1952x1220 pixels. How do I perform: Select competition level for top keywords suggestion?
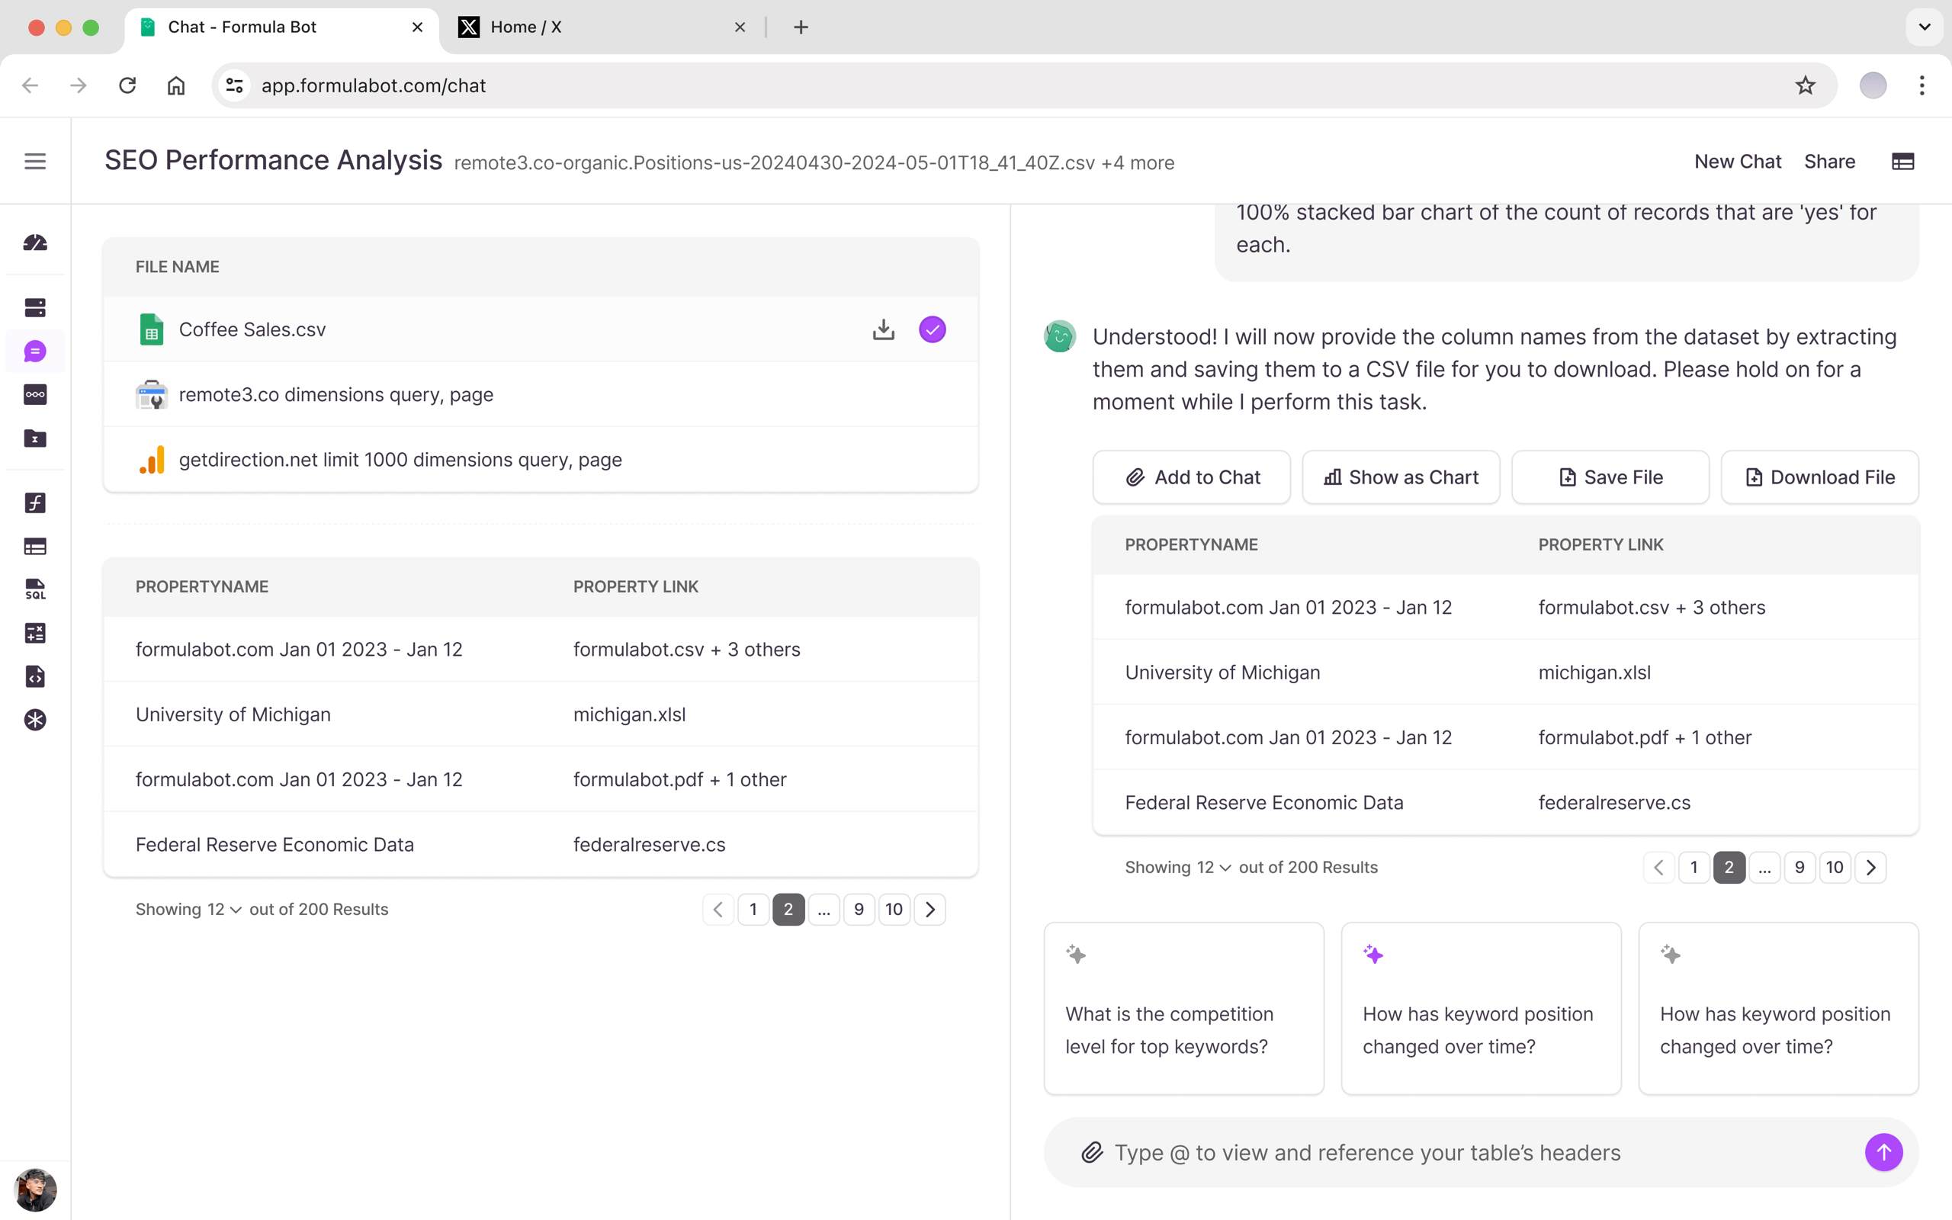tap(1183, 1009)
